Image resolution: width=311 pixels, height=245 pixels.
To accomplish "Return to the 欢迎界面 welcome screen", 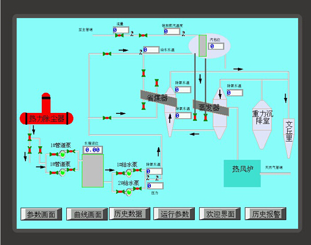I will 220,214.
